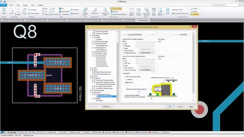Open the File menu
Screen dimensions: 244x137
click(3, 5)
